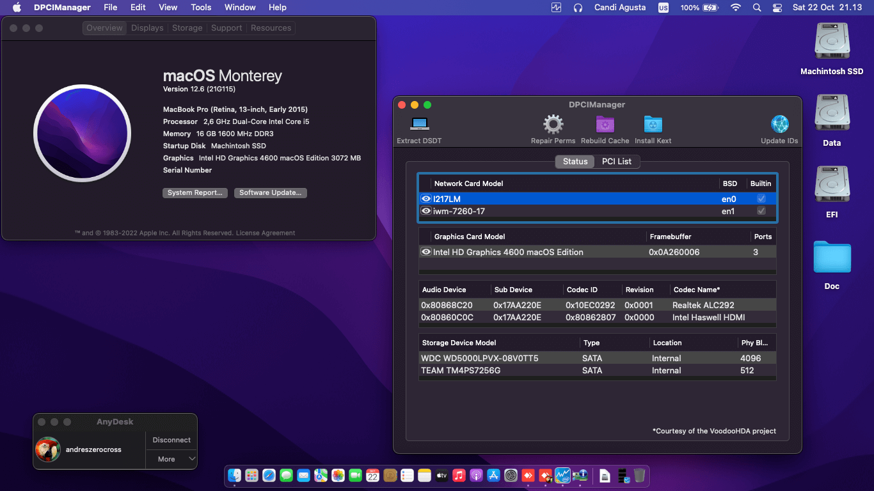Click the Rebuild Cache icon

tap(605, 124)
